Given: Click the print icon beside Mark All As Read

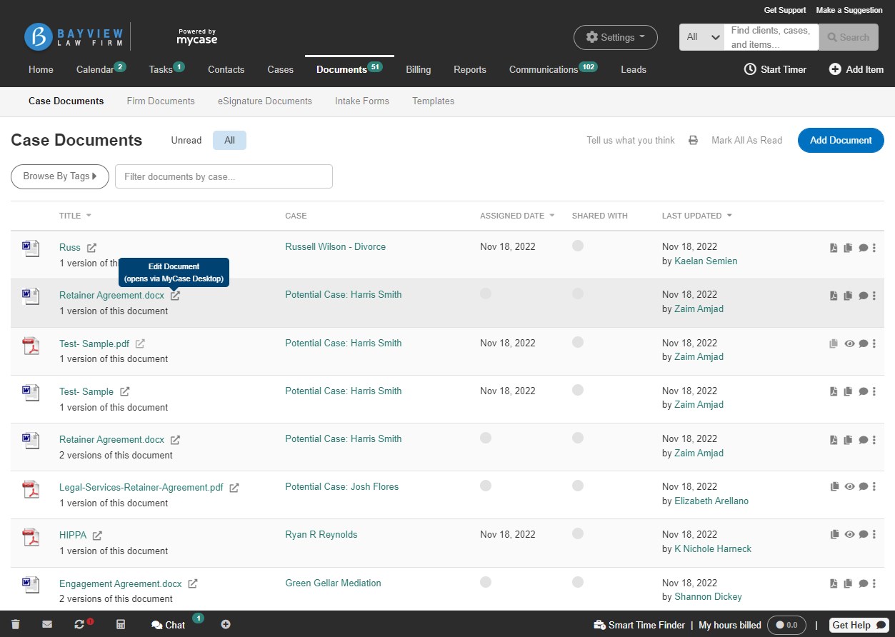Looking at the screenshot, I should [692, 140].
